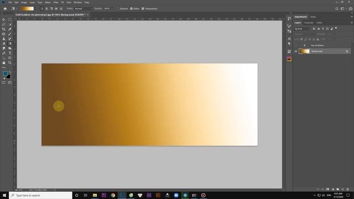Open the gradient picker dropdown arrow
This screenshot has width=354, height=199.
coord(35,9)
